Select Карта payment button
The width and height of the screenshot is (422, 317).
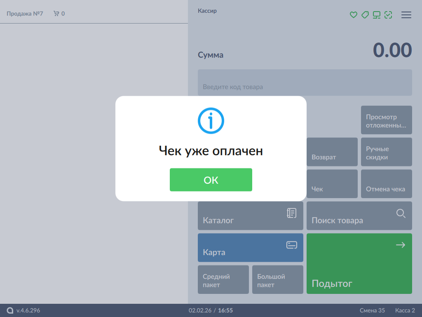(x=251, y=248)
